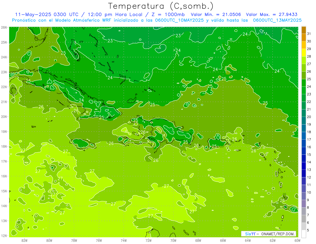Click the colorbar legend label 18
This screenshot has width=316, height=244.
[x=309, y=132]
